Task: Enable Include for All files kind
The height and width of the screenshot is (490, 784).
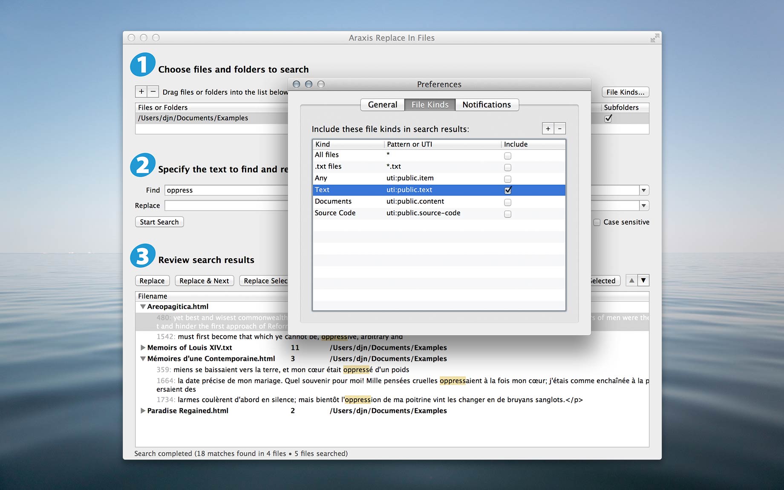Action: click(x=507, y=156)
